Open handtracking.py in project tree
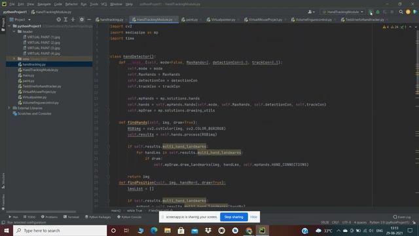This screenshot has width=419, height=236. (32, 64)
